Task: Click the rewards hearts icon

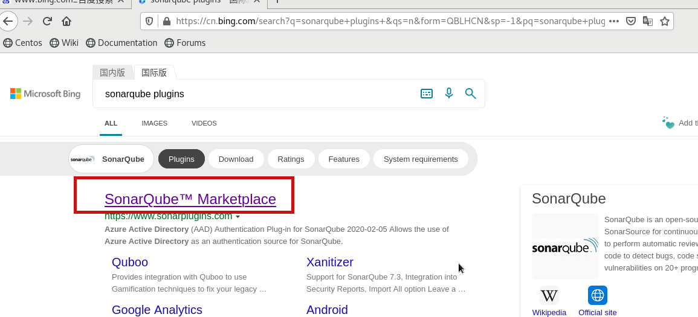Action: tap(668, 123)
